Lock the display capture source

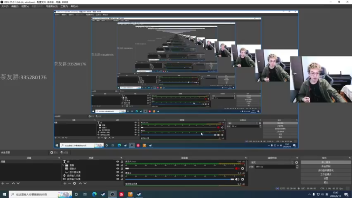(122, 172)
